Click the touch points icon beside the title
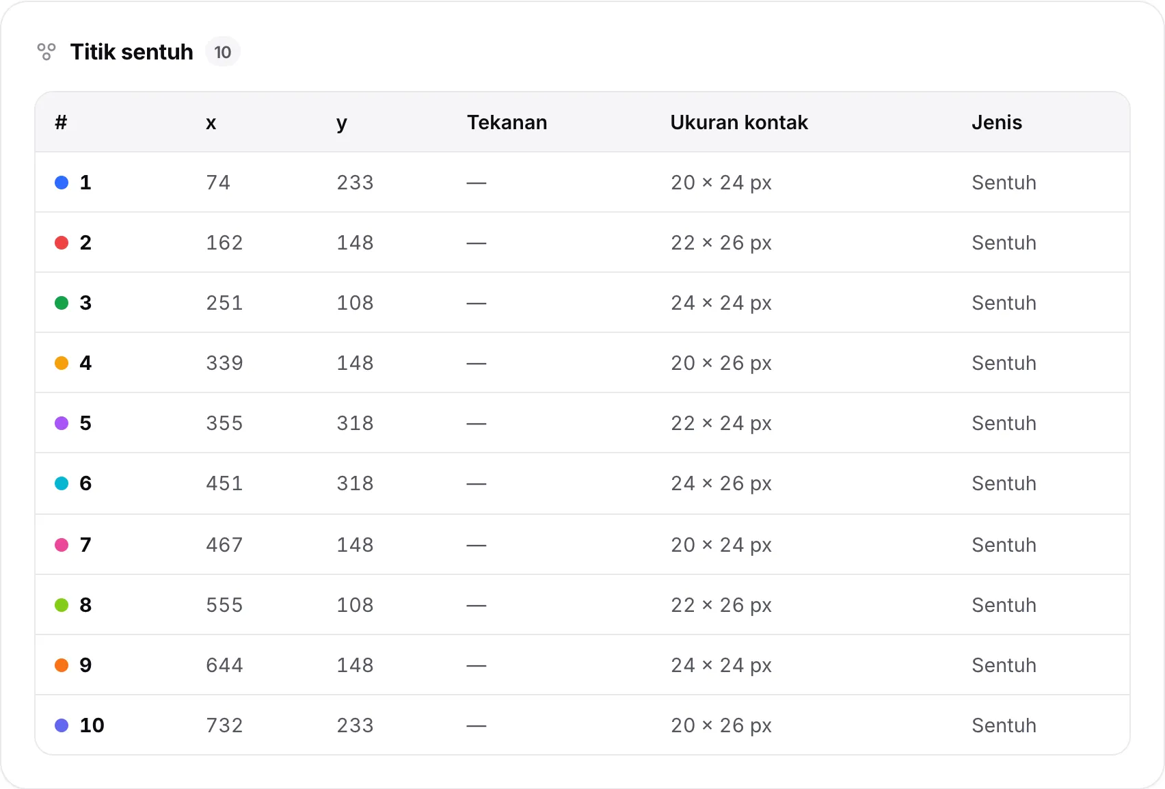This screenshot has height=789, width=1165. [46, 52]
